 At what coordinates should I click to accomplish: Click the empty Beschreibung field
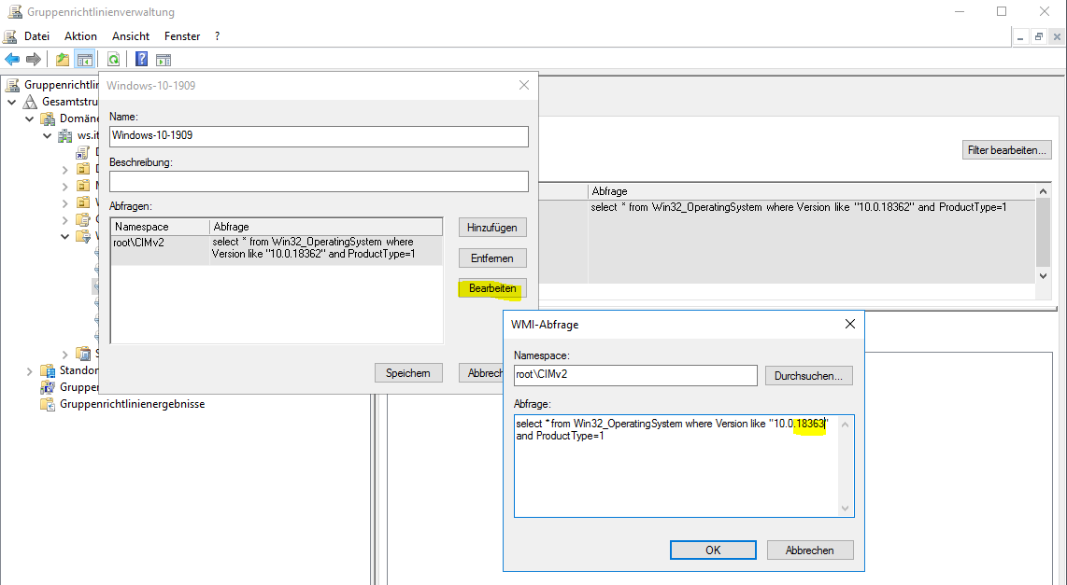click(x=319, y=181)
